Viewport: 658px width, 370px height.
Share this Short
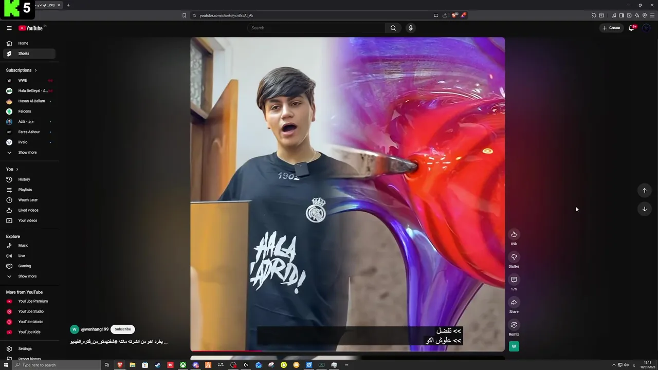click(x=514, y=302)
